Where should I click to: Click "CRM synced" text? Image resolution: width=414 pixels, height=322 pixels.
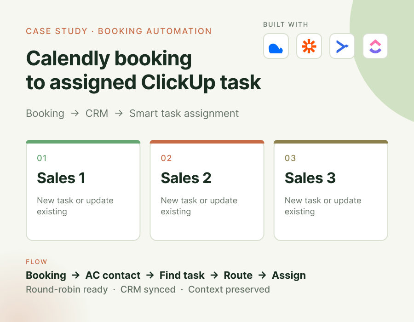point(148,289)
